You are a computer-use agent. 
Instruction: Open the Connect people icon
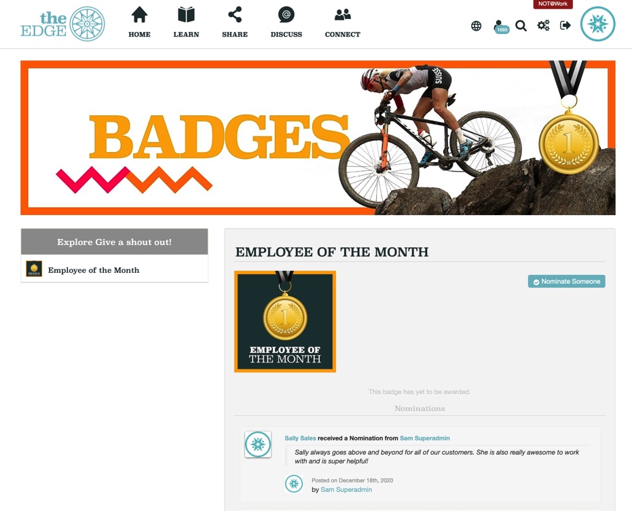tap(343, 15)
